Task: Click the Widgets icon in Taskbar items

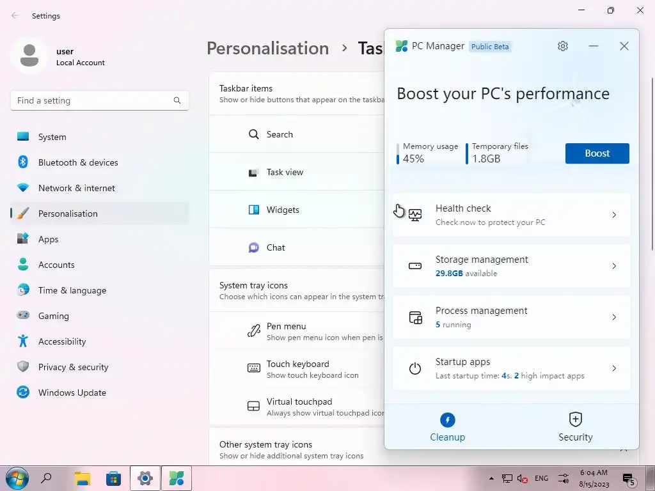Action: [253, 210]
